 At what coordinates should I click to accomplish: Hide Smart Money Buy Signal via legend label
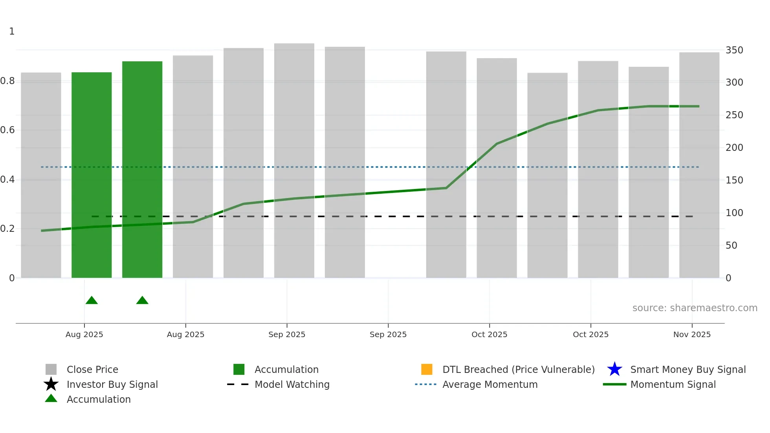[x=688, y=369]
